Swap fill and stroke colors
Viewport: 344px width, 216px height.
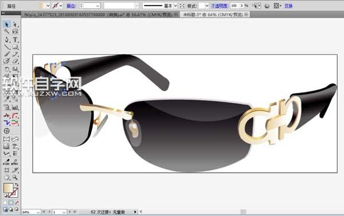point(17,185)
